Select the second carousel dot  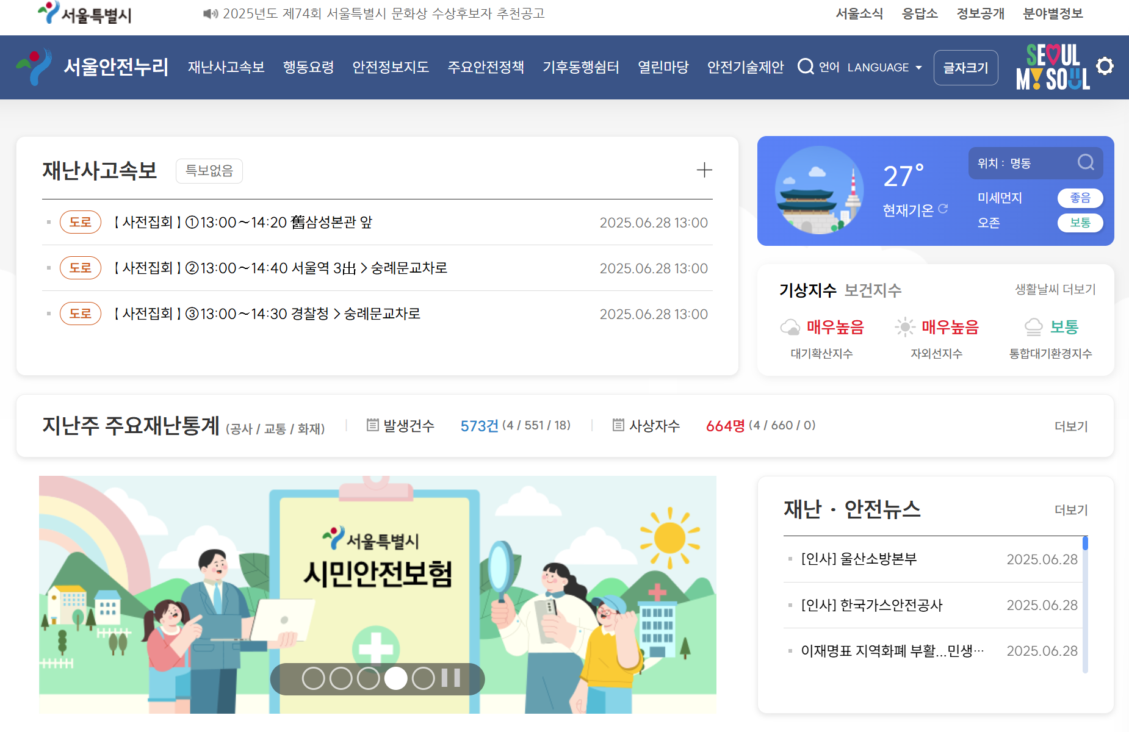(x=341, y=678)
